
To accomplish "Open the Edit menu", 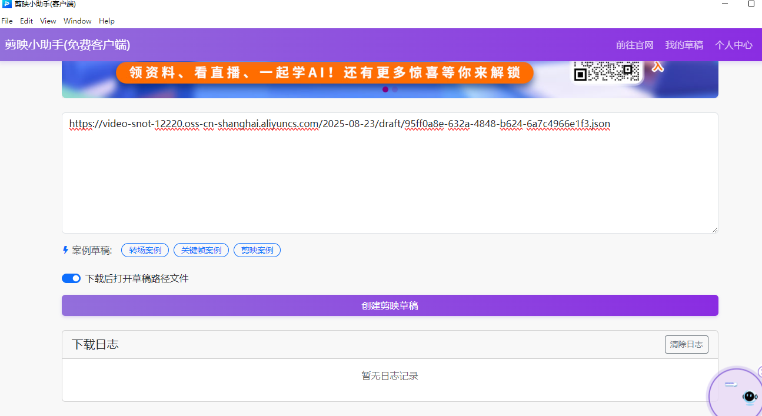I will (x=26, y=21).
